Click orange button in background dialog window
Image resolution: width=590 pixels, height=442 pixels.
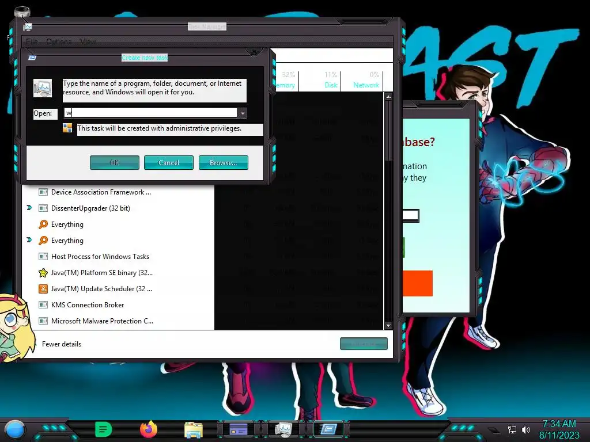(418, 283)
